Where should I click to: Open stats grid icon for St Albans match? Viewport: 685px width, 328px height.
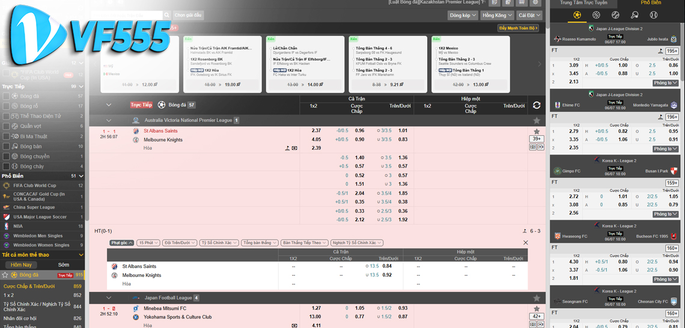point(532,147)
